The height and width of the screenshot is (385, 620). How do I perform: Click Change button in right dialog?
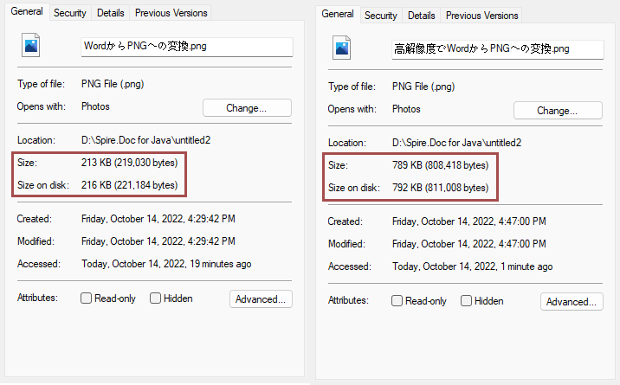[x=558, y=111]
